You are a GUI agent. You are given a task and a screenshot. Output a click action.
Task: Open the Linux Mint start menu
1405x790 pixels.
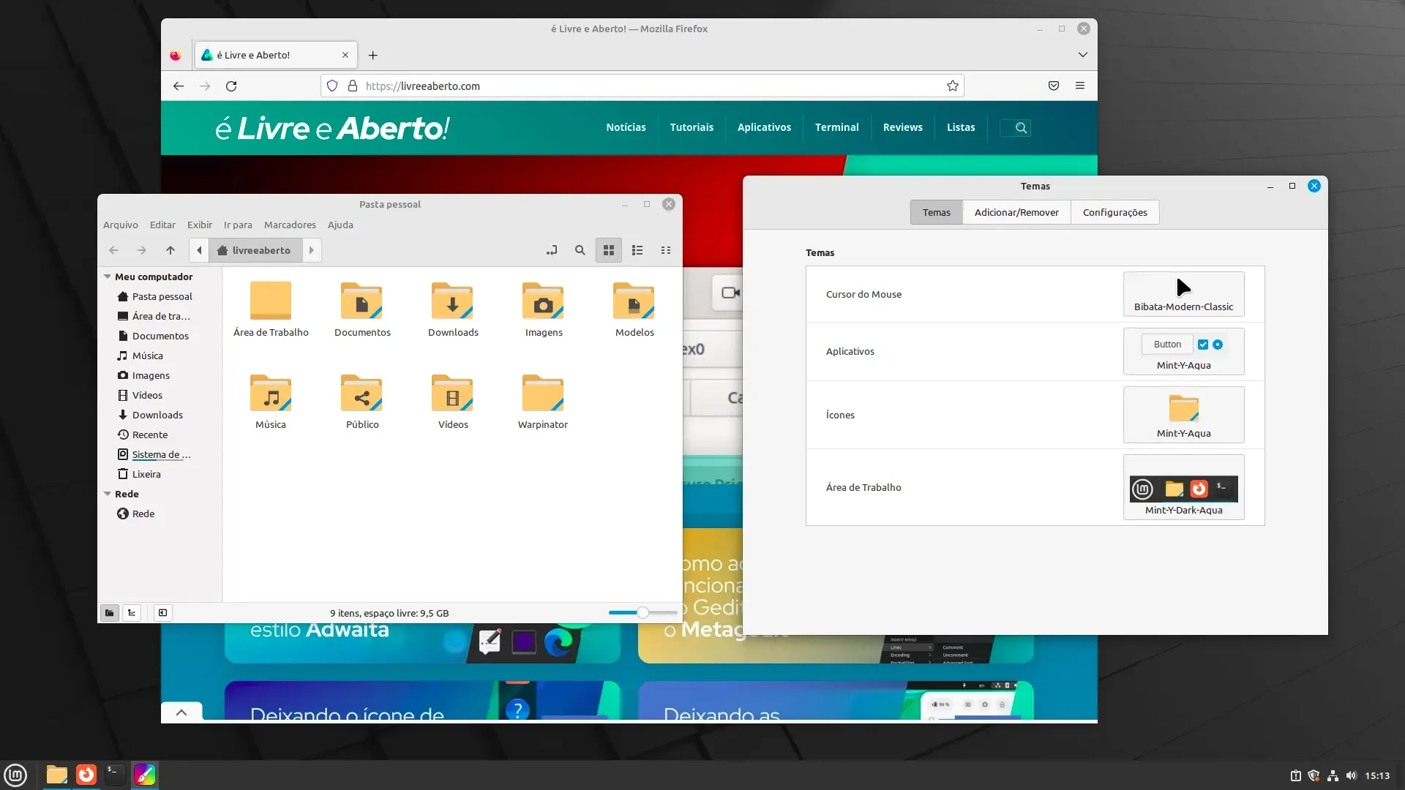15,775
